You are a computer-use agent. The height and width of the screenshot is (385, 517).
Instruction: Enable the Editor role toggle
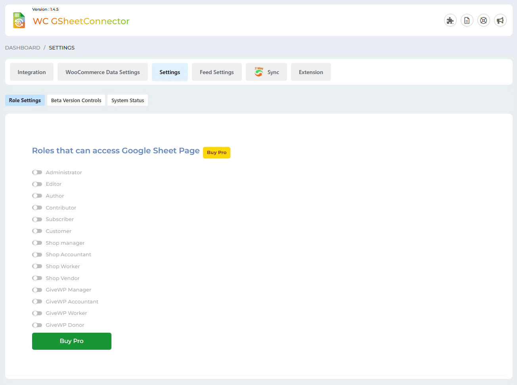(37, 184)
